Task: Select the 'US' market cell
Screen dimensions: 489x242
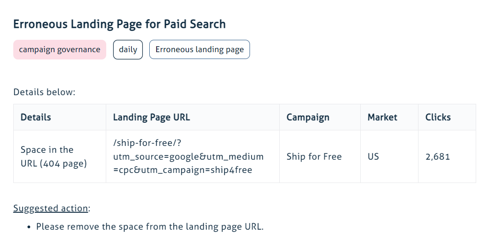Action: (373, 156)
